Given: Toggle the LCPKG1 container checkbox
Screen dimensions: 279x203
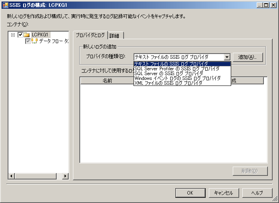Looking at the screenshot, I should pos(20,35).
